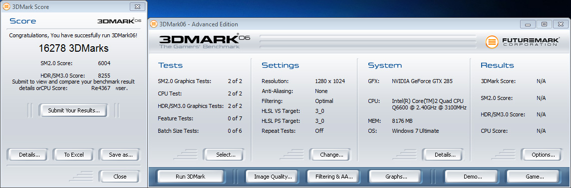Viewport: 571px width, 188px height.
Task: Click the Futuremark Corporation logo
Action: pyautogui.click(x=523, y=42)
